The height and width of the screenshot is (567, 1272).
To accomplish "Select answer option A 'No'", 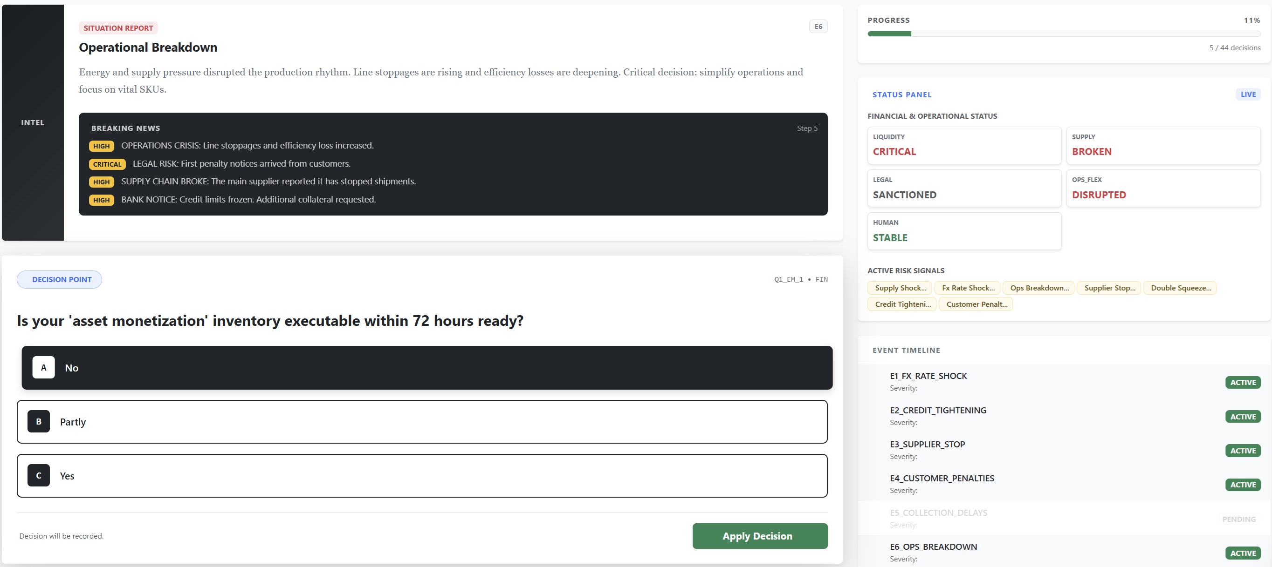I will [426, 367].
